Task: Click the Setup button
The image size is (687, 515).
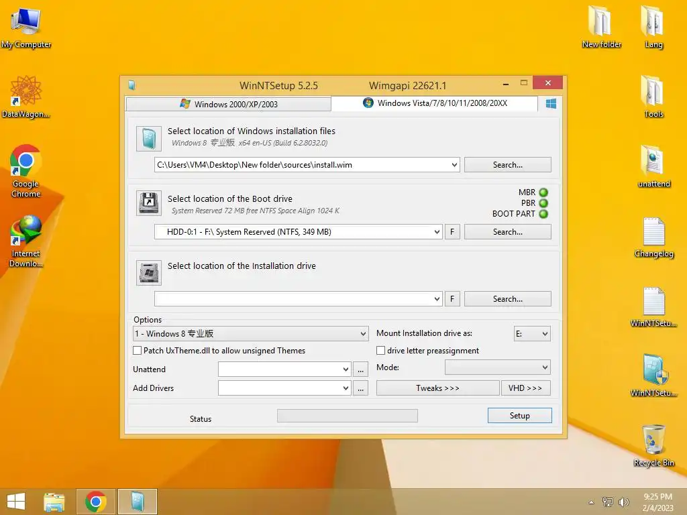Action: [x=520, y=416]
